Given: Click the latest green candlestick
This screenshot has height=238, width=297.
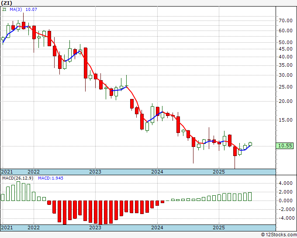Looking at the screenshot, I should pos(250,144).
